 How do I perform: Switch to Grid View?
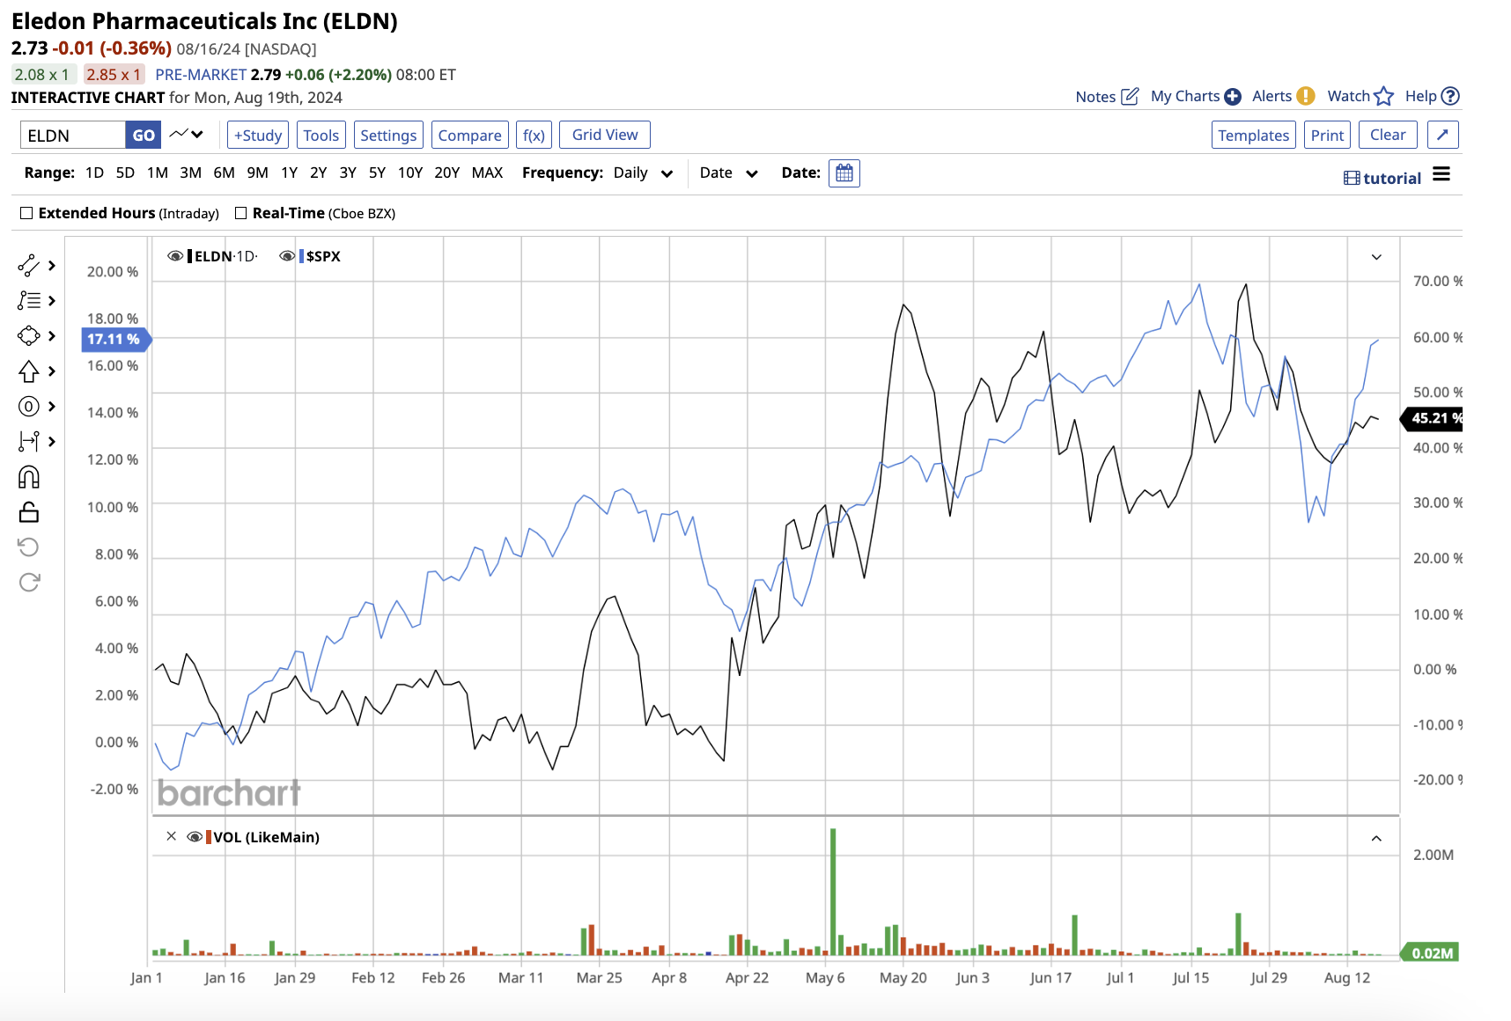605,135
